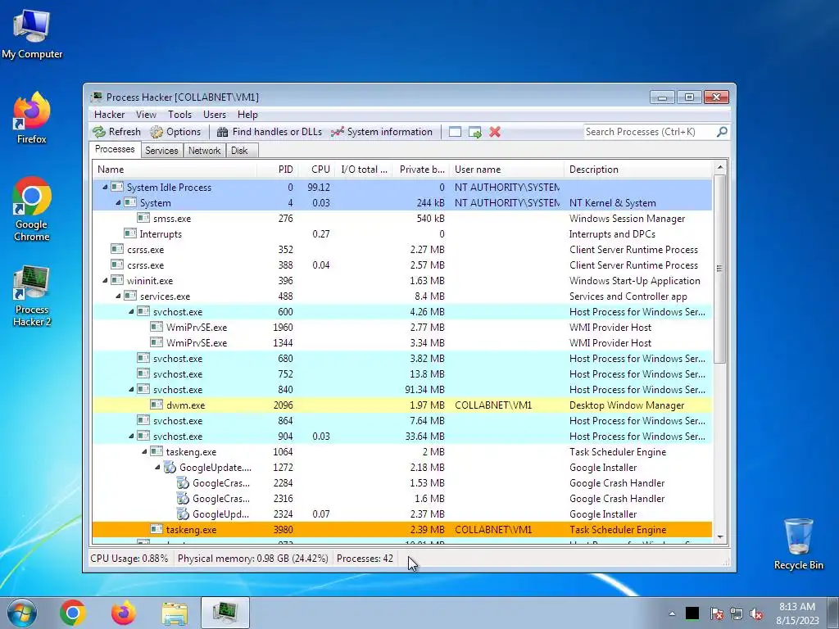839x629 pixels.
Task: Click icon of csrss.exe PID 388
Action: (117, 265)
